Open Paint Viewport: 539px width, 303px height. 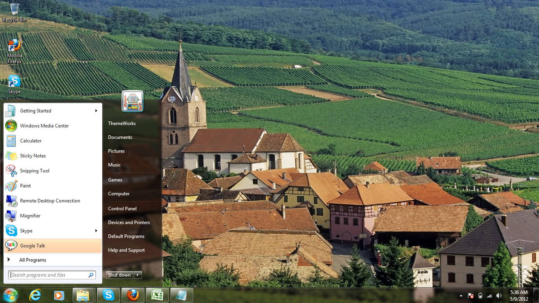[26, 185]
